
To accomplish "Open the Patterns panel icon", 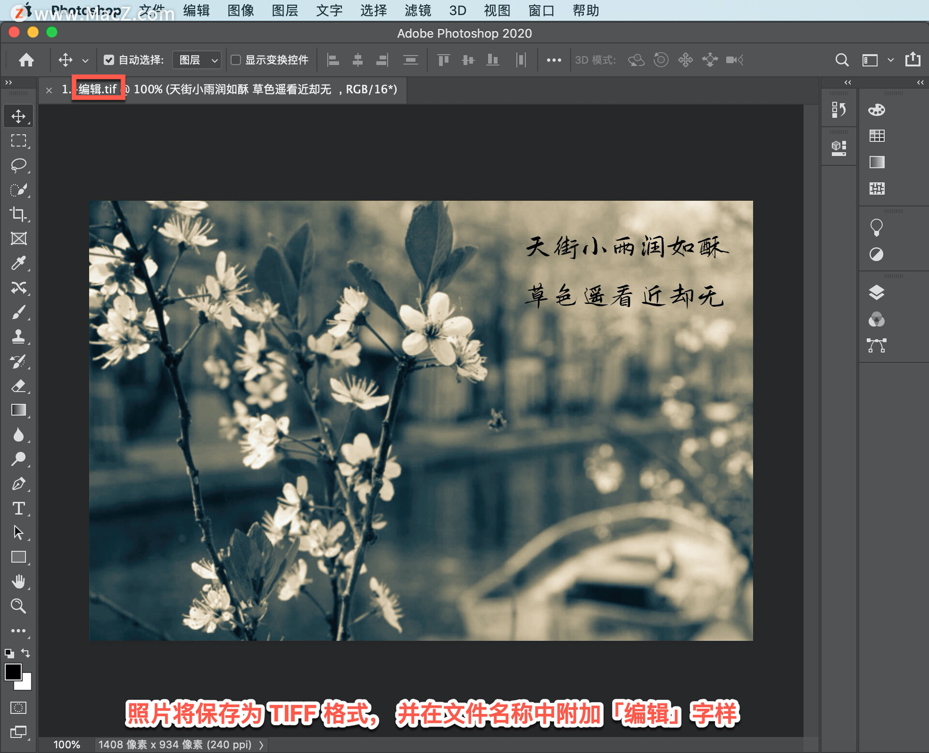I will pos(876,188).
